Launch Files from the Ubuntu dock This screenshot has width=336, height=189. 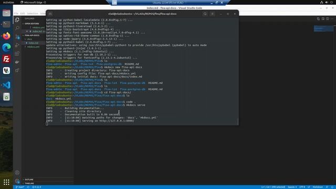[6, 13]
